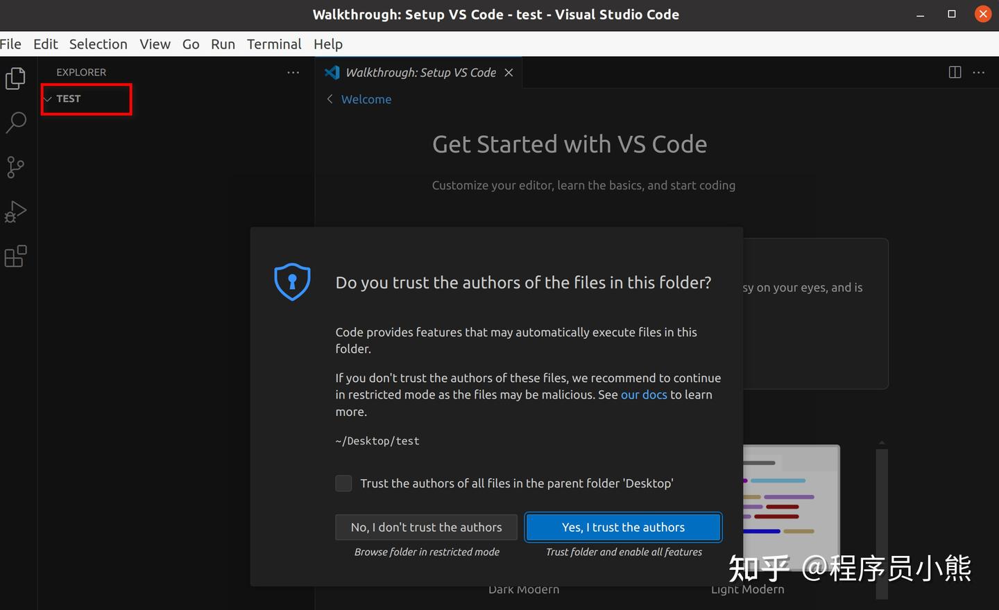Viewport: 999px width, 610px height.
Task: Close the VS Code window
Action: tap(983, 15)
